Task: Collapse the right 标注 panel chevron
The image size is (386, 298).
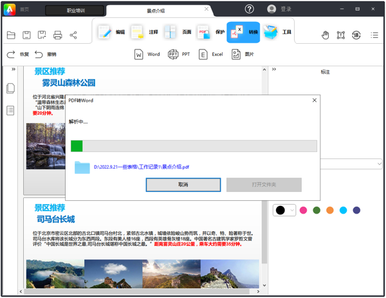Action: [x=274, y=70]
